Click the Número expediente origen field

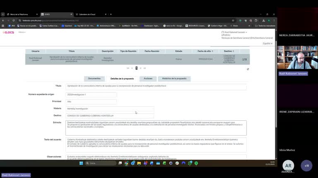click(91, 94)
